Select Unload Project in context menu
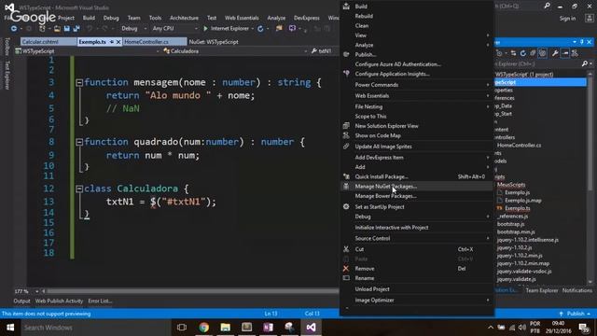This screenshot has height=336, width=597. click(417, 289)
